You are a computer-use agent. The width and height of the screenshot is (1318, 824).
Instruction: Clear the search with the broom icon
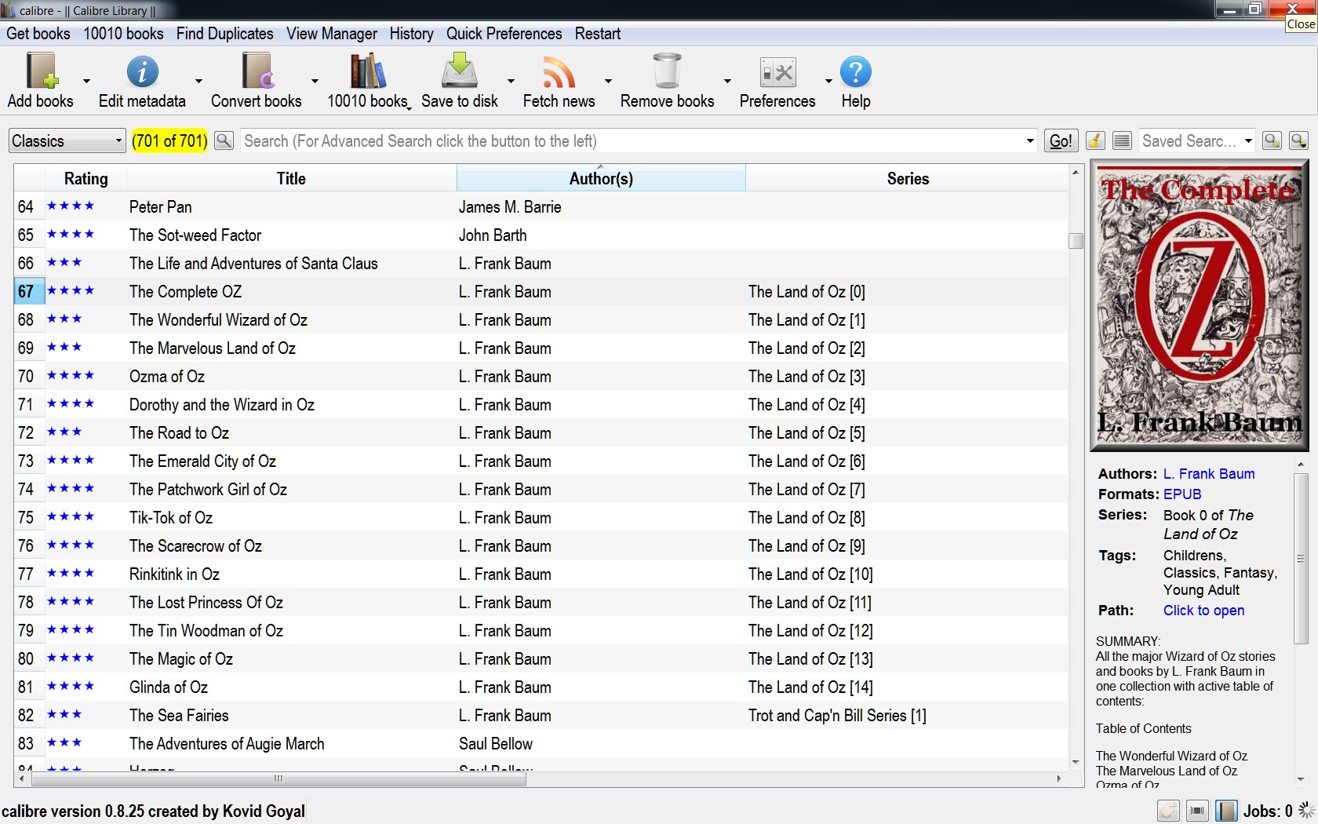pyautogui.click(x=1095, y=140)
